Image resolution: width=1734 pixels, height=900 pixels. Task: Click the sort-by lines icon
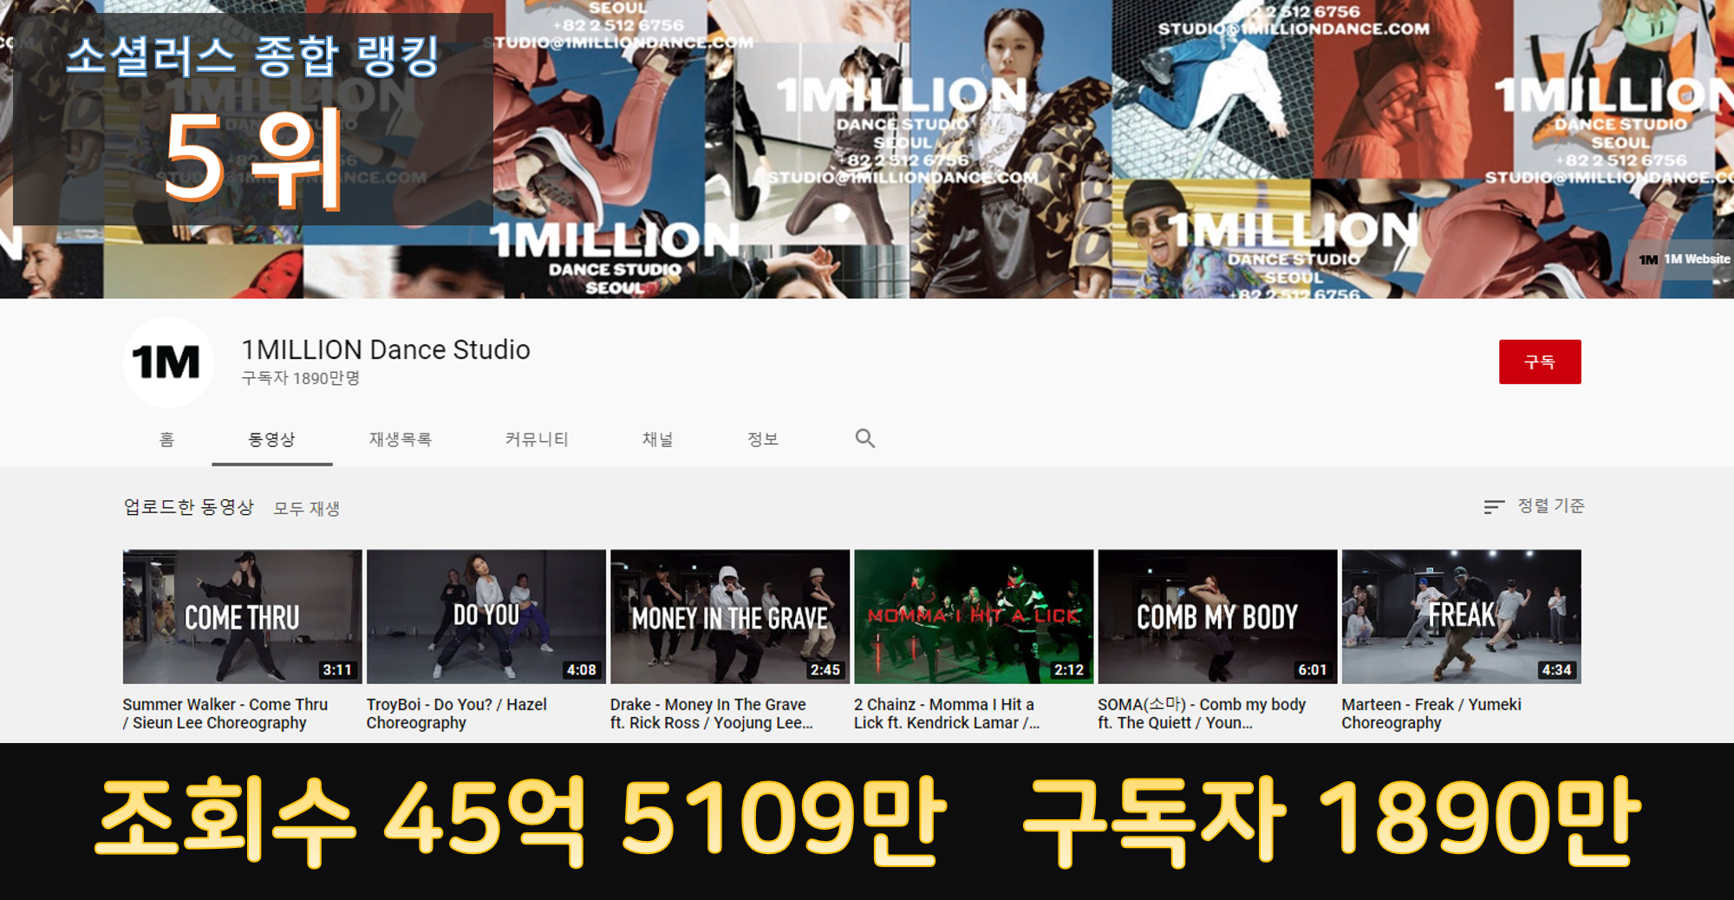pyautogui.click(x=1493, y=506)
